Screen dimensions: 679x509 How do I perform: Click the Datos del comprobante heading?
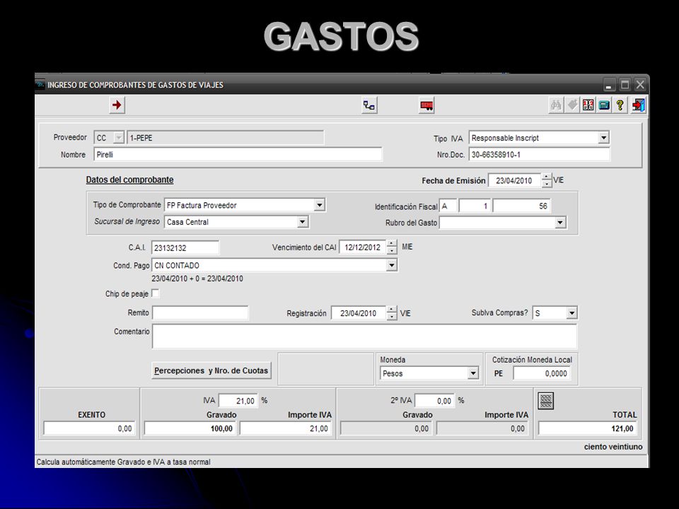[129, 180]
